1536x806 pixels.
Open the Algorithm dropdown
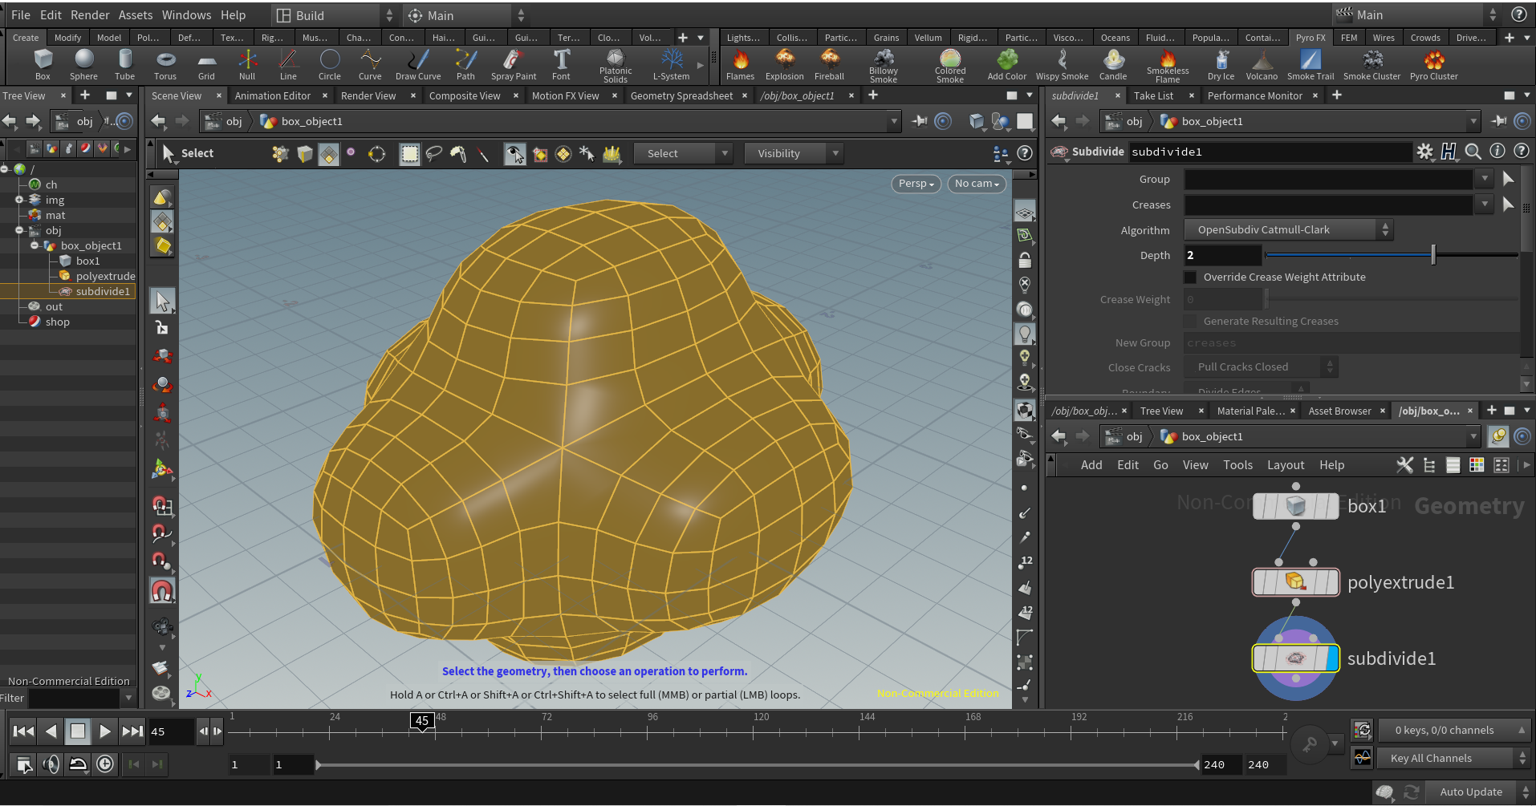tap(1289, 230)
